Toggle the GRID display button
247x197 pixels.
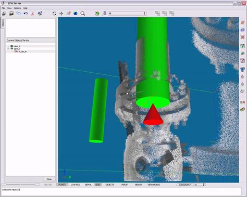(98, 185)
